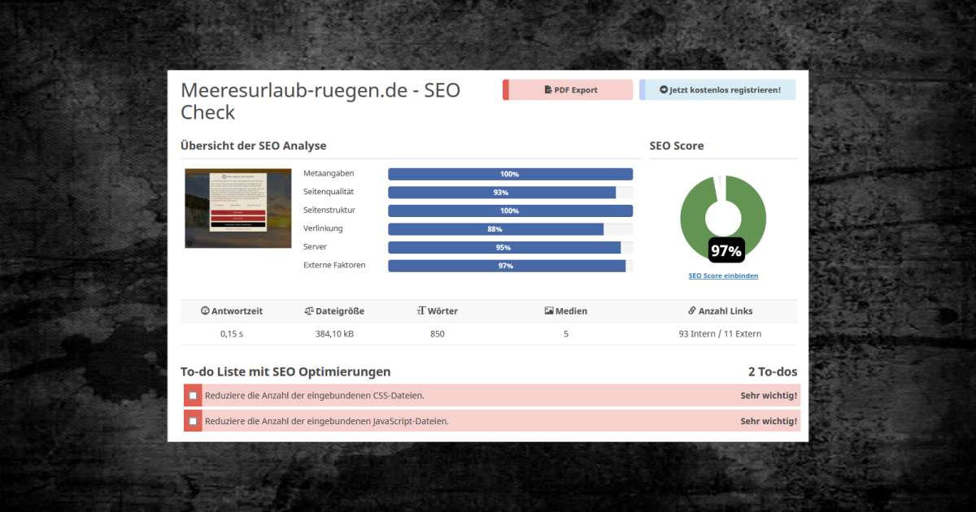Open the SEO Score einbinden link
Screen dimensions: 976x512
pyautogui.click(x=723, y=276)
